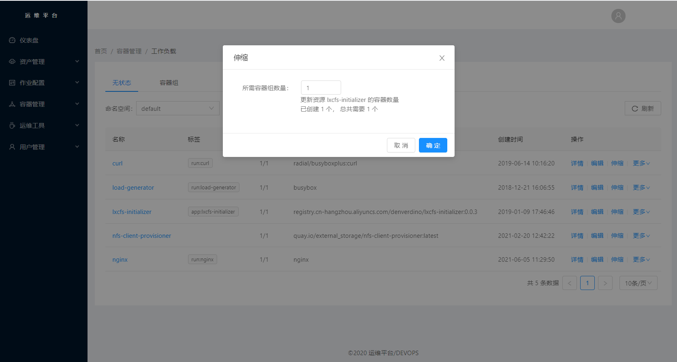
Task: Click the 取消 button in the dialog
Action: (x=401, y=145)
